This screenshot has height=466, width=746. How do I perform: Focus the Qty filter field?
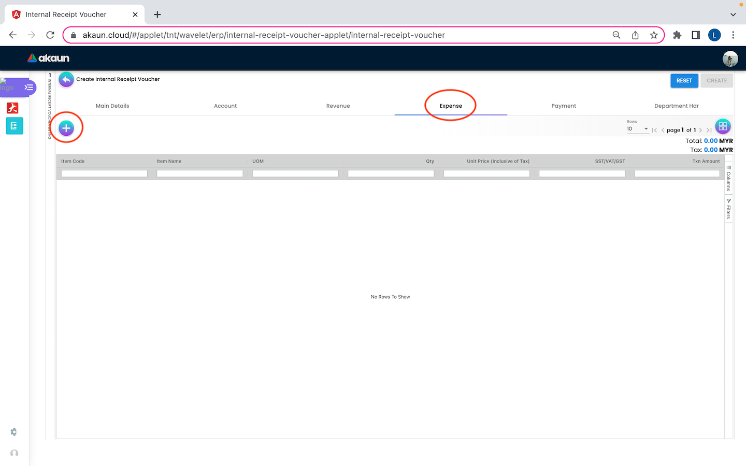391,173
